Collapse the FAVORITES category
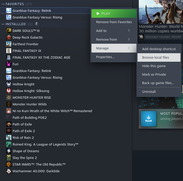 pos(3,4)
